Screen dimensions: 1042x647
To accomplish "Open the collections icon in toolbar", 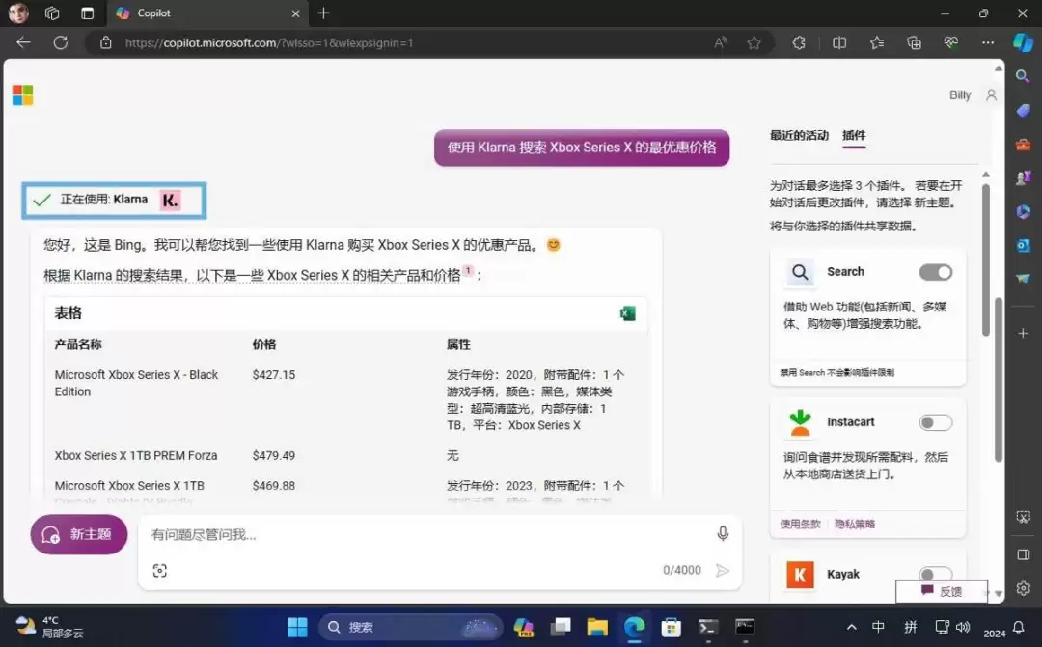I will click(x=914, y=43).
